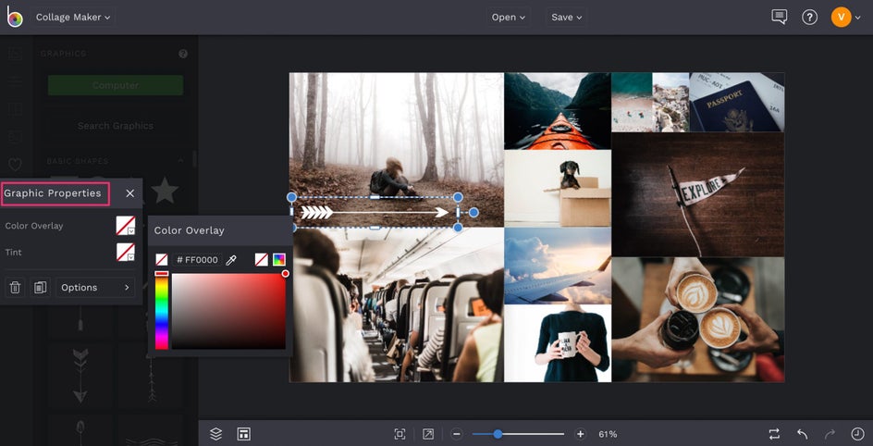Open the history clock icon

tap(857, 434)
